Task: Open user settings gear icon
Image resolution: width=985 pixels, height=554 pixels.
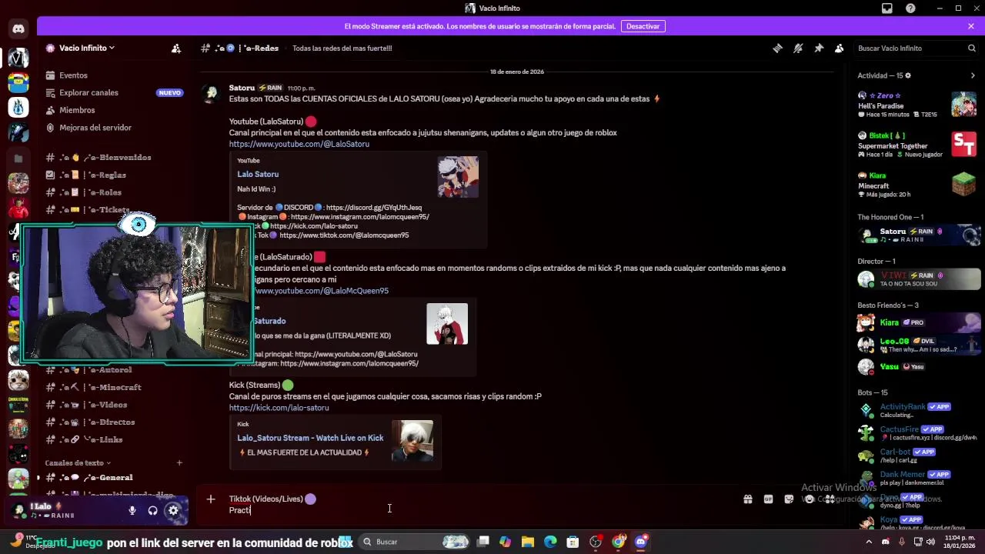Action: (173, 510)
